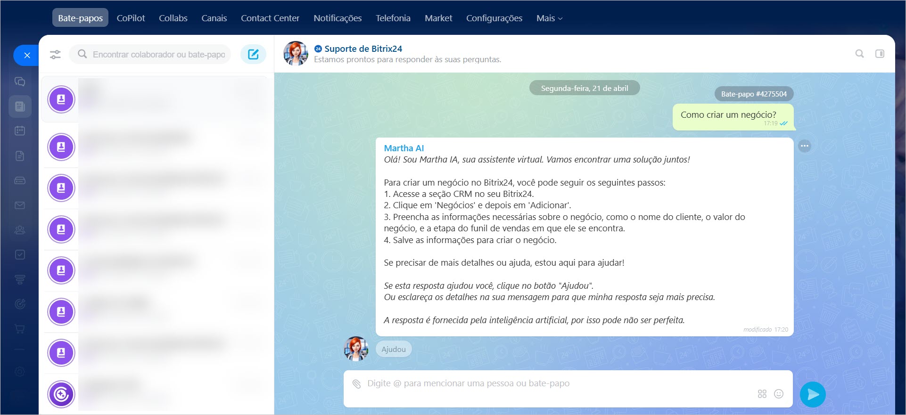Viewport: 906px width, 415px height.
Task: Send the message with arrow button
Action: 813,394
